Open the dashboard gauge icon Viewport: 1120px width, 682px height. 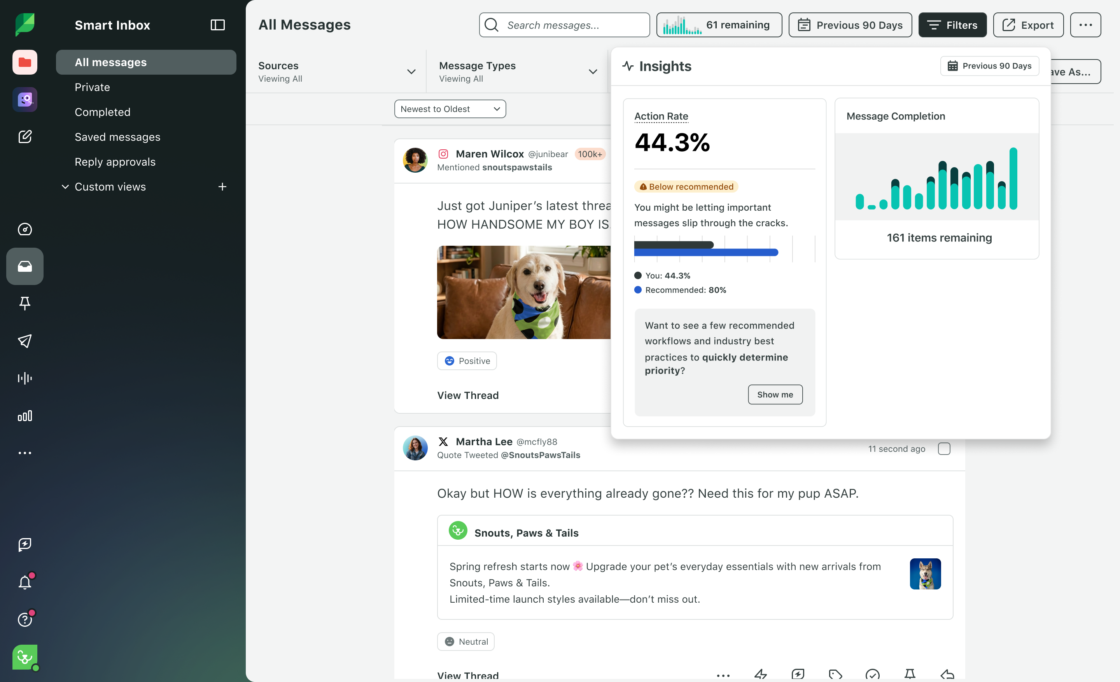[24, 229]
